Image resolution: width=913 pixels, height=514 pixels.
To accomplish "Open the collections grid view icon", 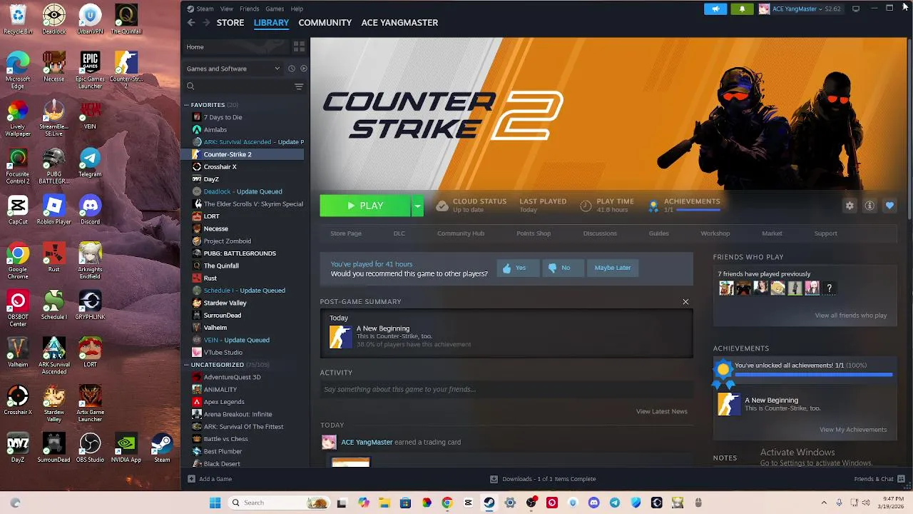I will click(x=299, y=46).
